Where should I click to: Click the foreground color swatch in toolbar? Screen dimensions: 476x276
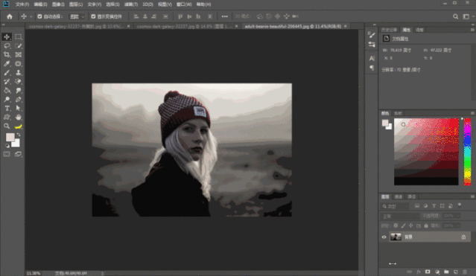point(10,138)
